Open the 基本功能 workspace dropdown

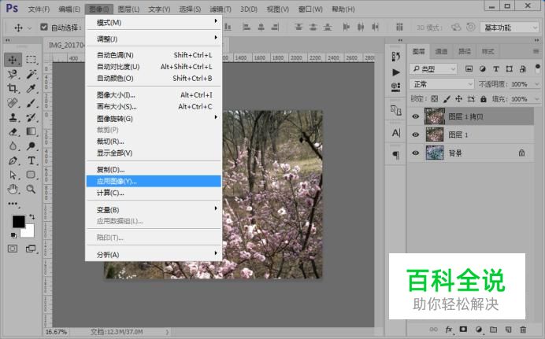pos(510,28)
